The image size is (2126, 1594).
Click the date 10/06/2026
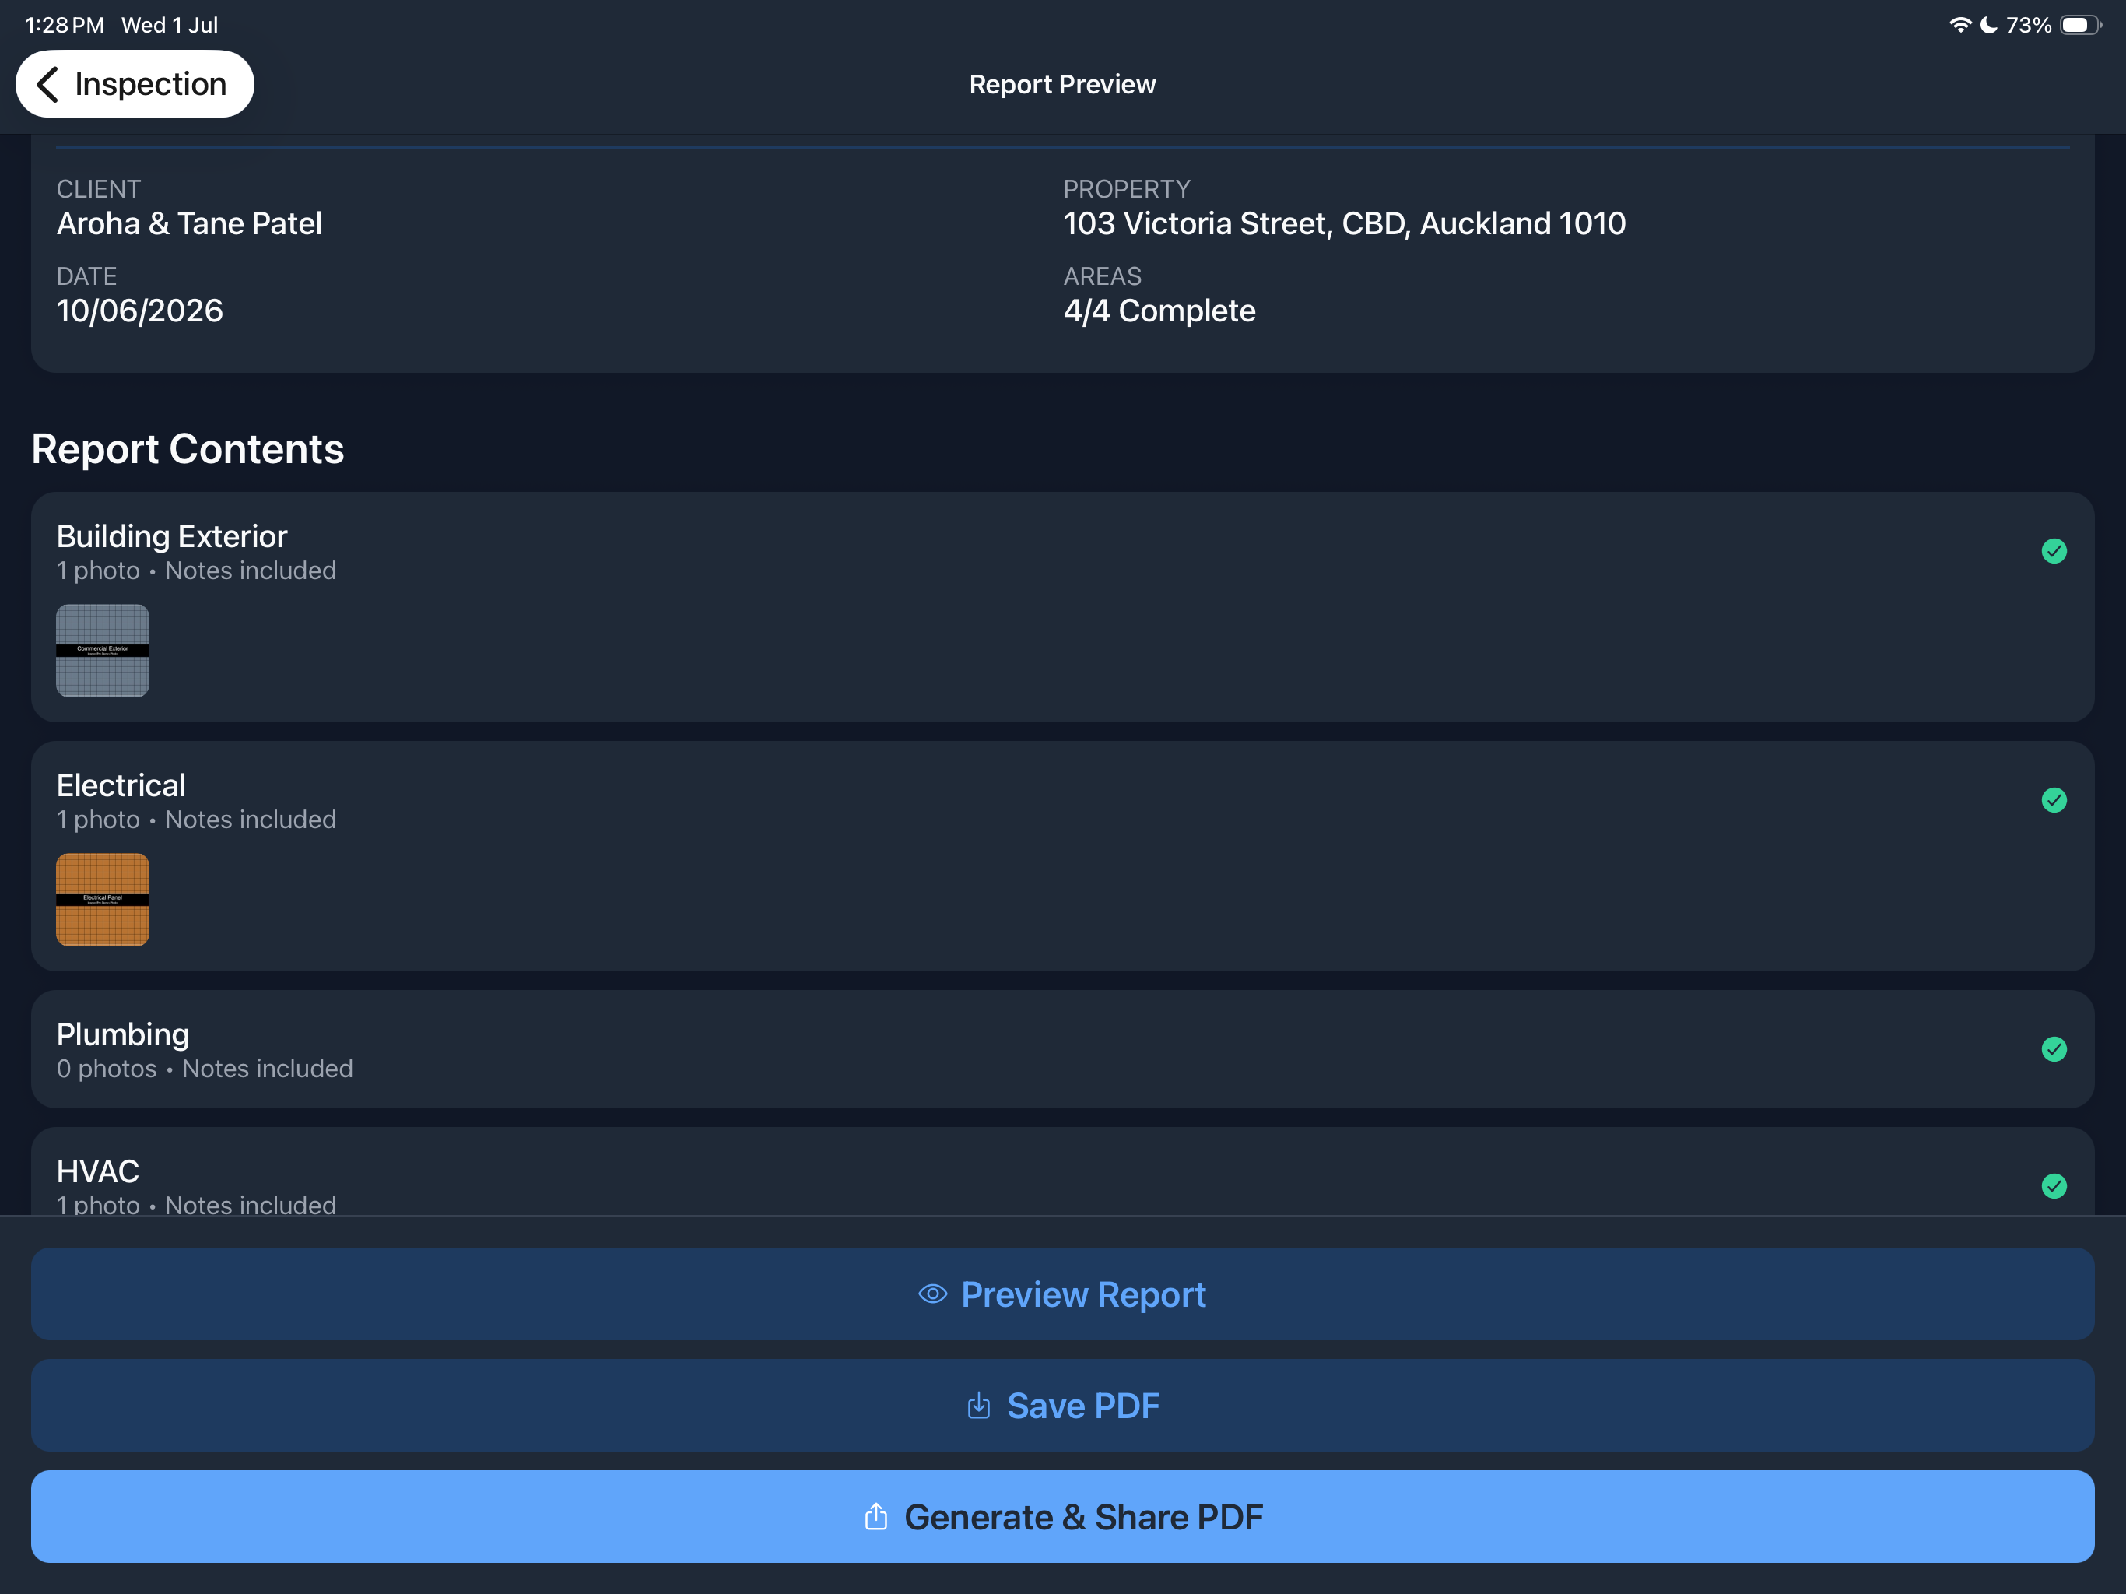click(x=140, y=311)
